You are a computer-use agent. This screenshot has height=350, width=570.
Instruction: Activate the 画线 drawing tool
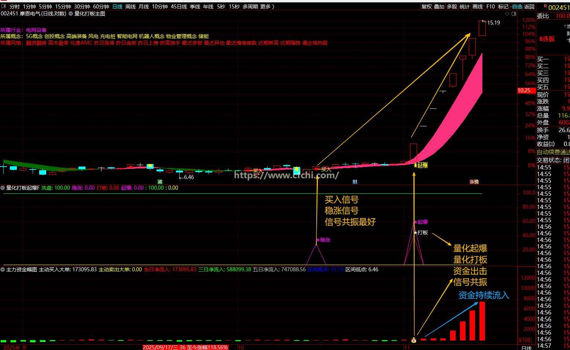point(478,7)
